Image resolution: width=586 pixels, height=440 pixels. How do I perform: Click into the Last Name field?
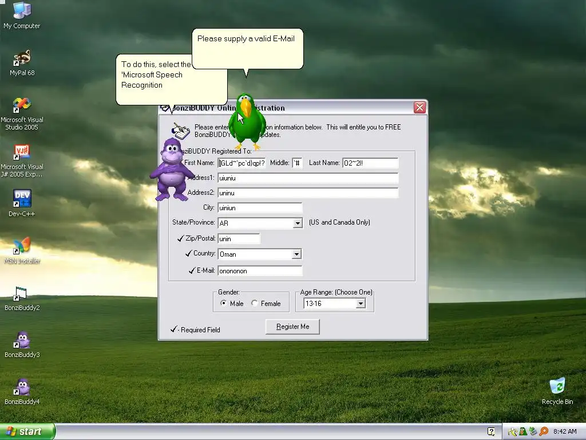(x=370, y=163)
